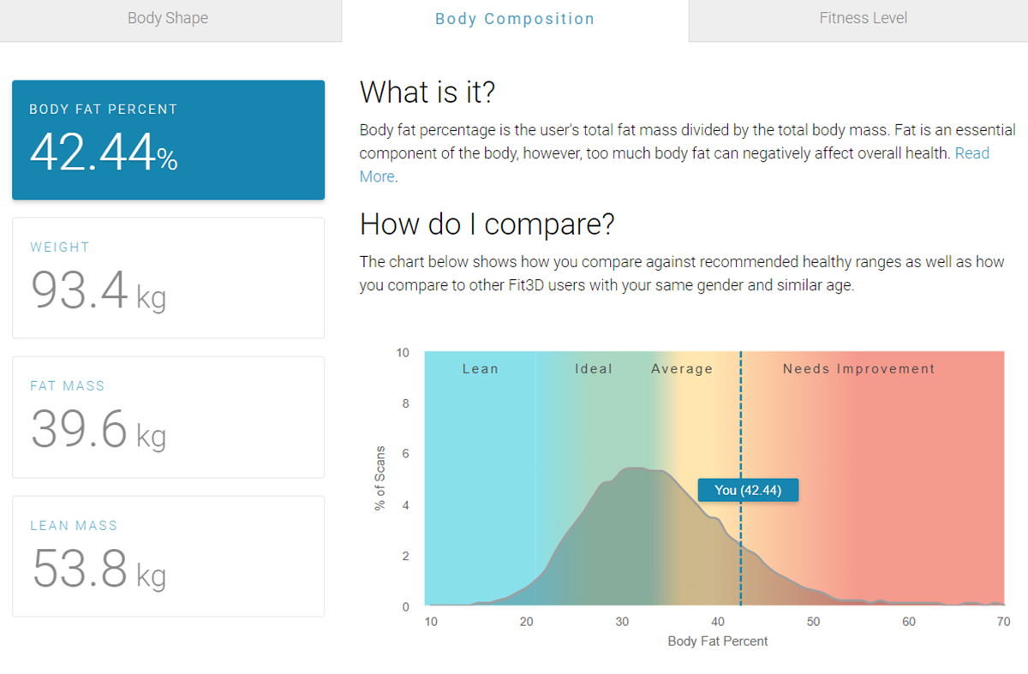This screenshot has height=674, width=1028.
Task: Choose the Fat Mass card
Action: coord(168,416)
